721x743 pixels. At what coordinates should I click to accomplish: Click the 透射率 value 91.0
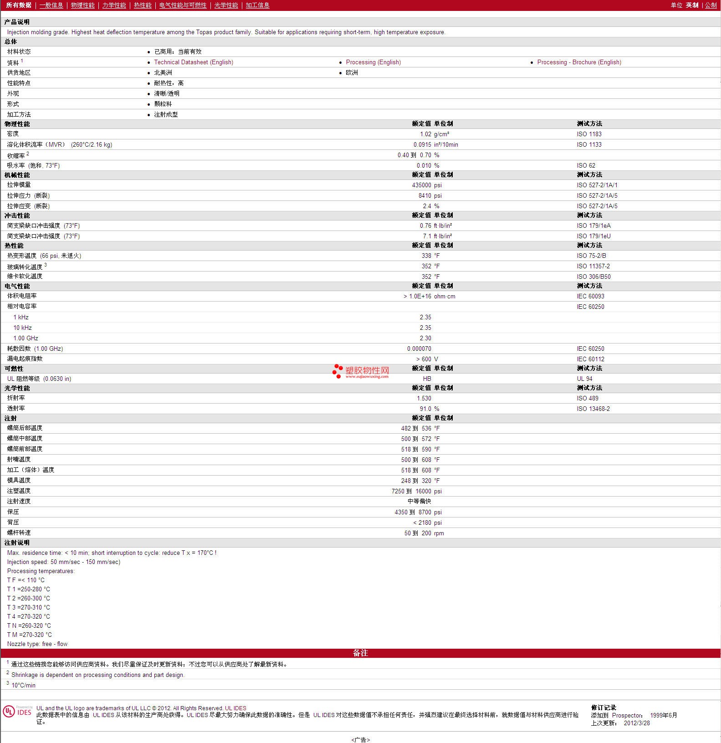425,409
